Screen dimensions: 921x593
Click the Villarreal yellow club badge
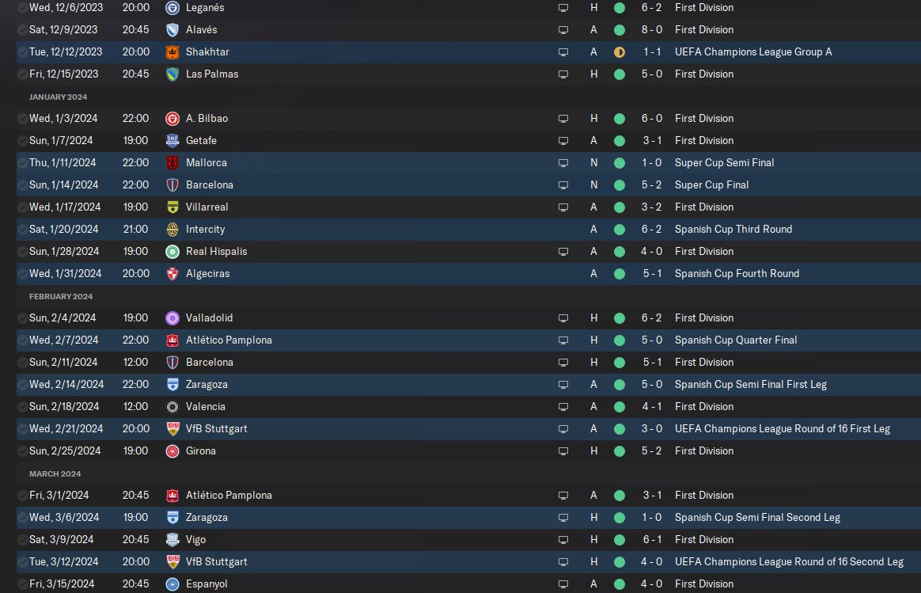[172, 207]
